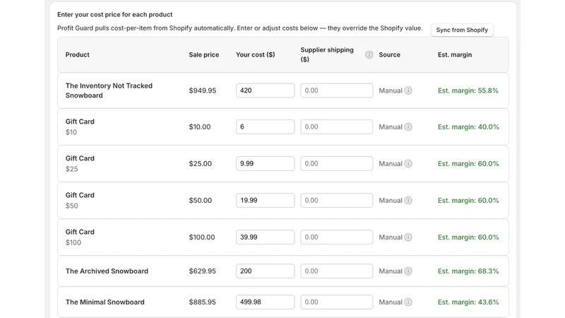Click supplier shipping field for Gift Card $50
565x318 pixels.
337,201
